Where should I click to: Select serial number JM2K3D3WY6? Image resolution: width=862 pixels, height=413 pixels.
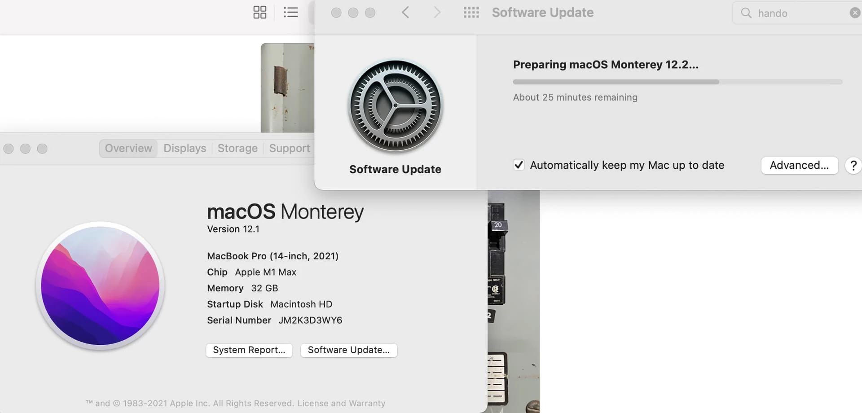[310, 320]
